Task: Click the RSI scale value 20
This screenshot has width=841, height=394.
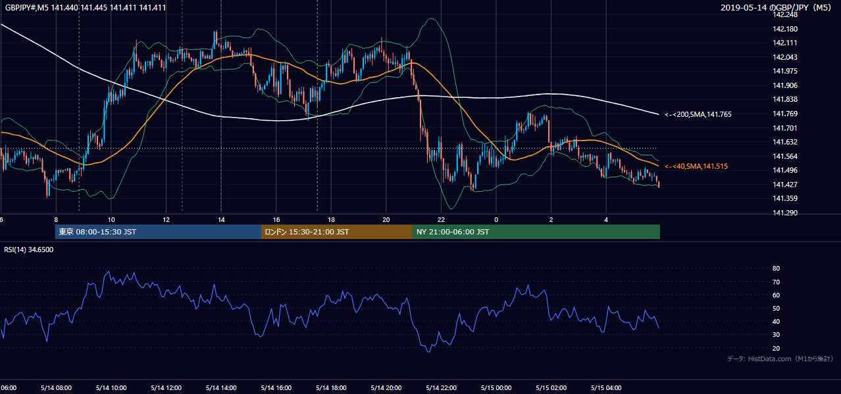Action: point(776,348)
